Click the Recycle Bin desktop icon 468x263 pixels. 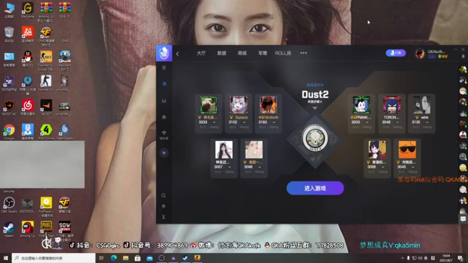pyautogui.click(x=9, y=34)
